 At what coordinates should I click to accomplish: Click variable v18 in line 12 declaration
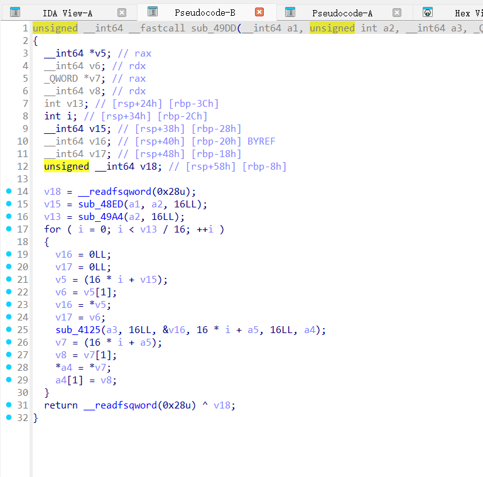click(148, 167)
